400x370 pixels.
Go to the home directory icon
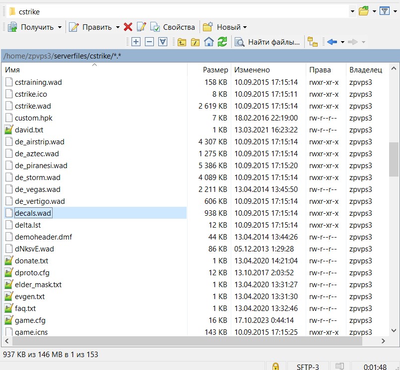[208, 42]
